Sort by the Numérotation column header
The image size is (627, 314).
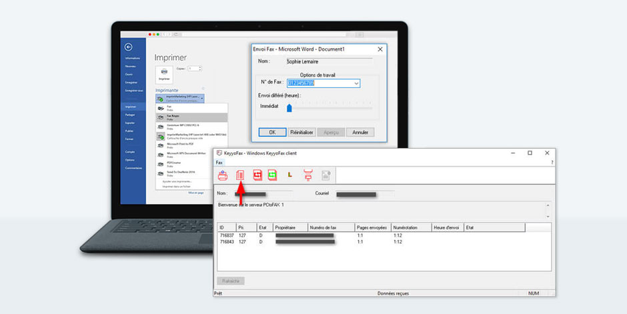(x=411, y=227)
